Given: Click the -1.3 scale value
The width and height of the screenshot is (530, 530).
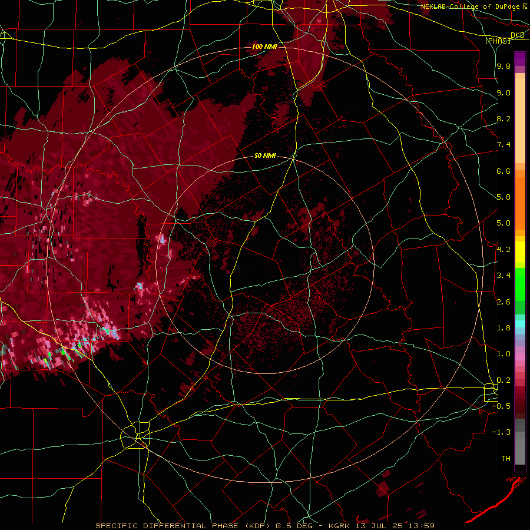Looking at the screenshot, I should point(501,432).
